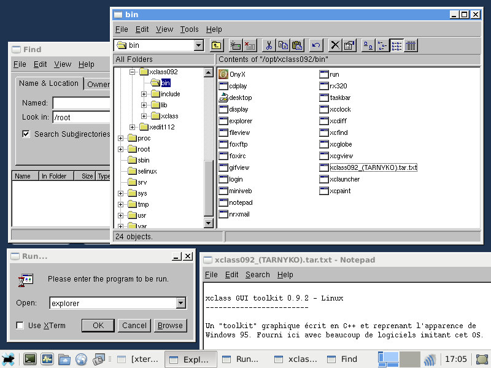This screenshot has height=368, width=491.
Task: Click the Browse button in Run dialog
Action: pos(170,326)
